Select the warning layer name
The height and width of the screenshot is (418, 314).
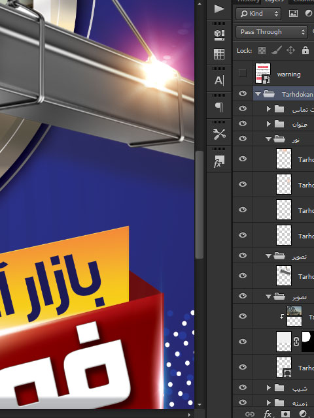tap(289, 74)
